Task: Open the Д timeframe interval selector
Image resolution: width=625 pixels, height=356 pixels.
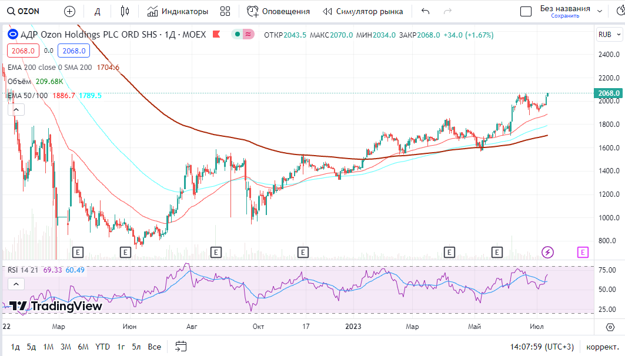Action: tap(97, 12)
